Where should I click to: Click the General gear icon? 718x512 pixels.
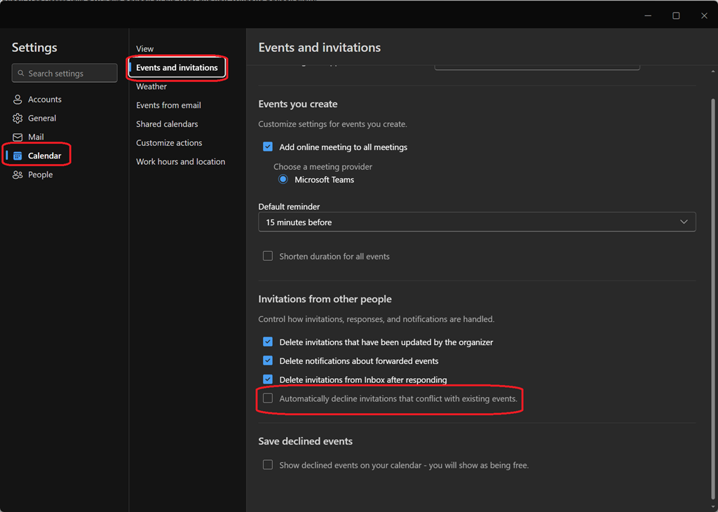[18, 119]
